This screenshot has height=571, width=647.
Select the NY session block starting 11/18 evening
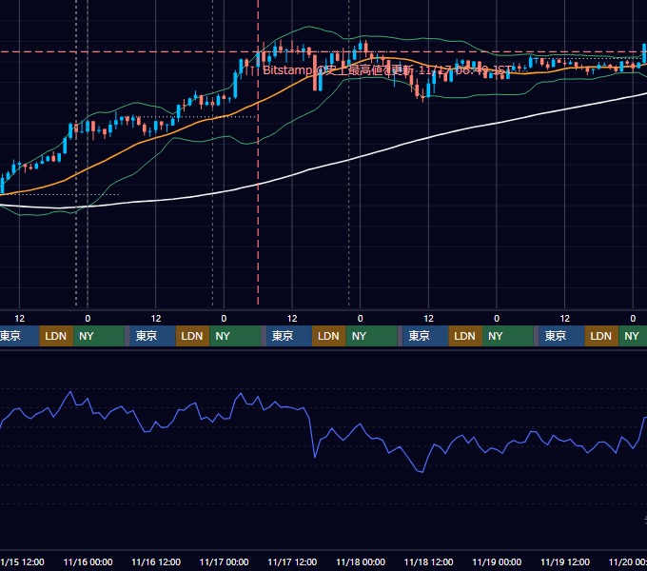508,336
